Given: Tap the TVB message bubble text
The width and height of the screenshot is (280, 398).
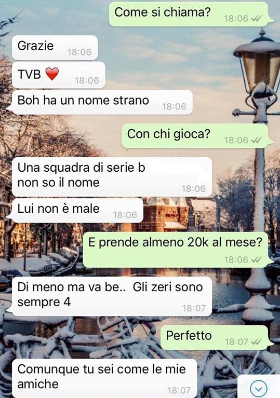Looking at the screenshot, I should (29, 74).
